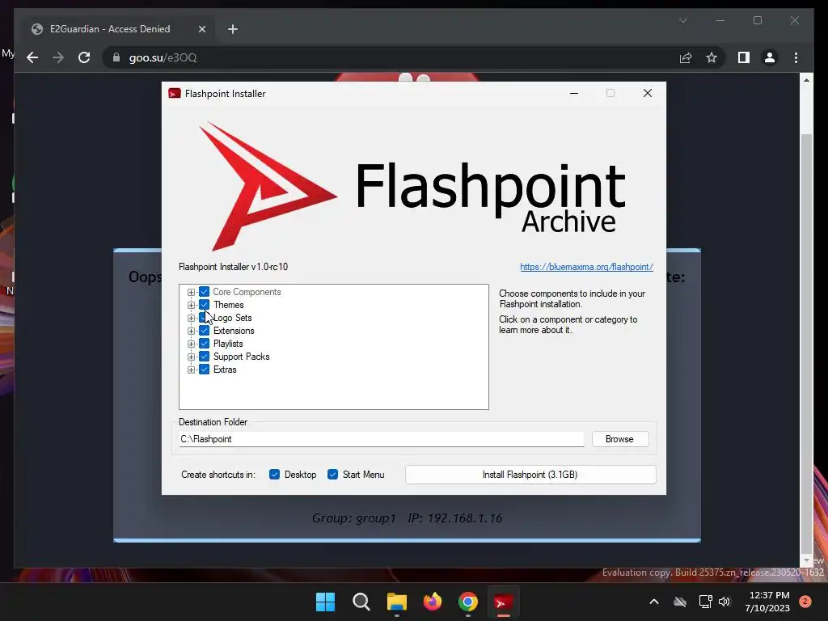Open the Windows Start menu
The image size is (828, 621).
click(x=325, y=602)
